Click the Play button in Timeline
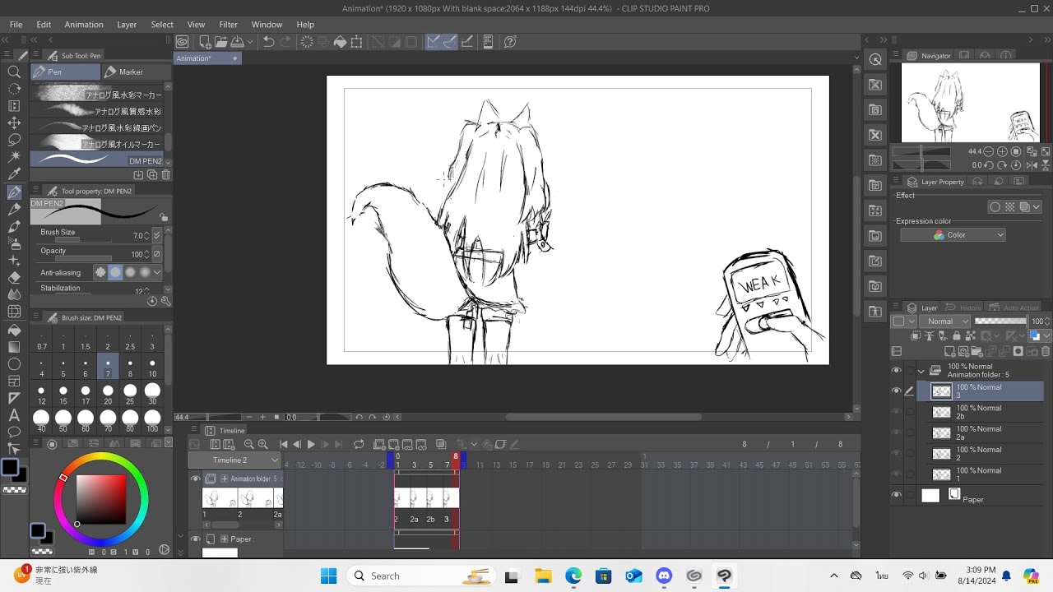The width and height of the screenshot is (1053, 592). click(x=311, y=445)
